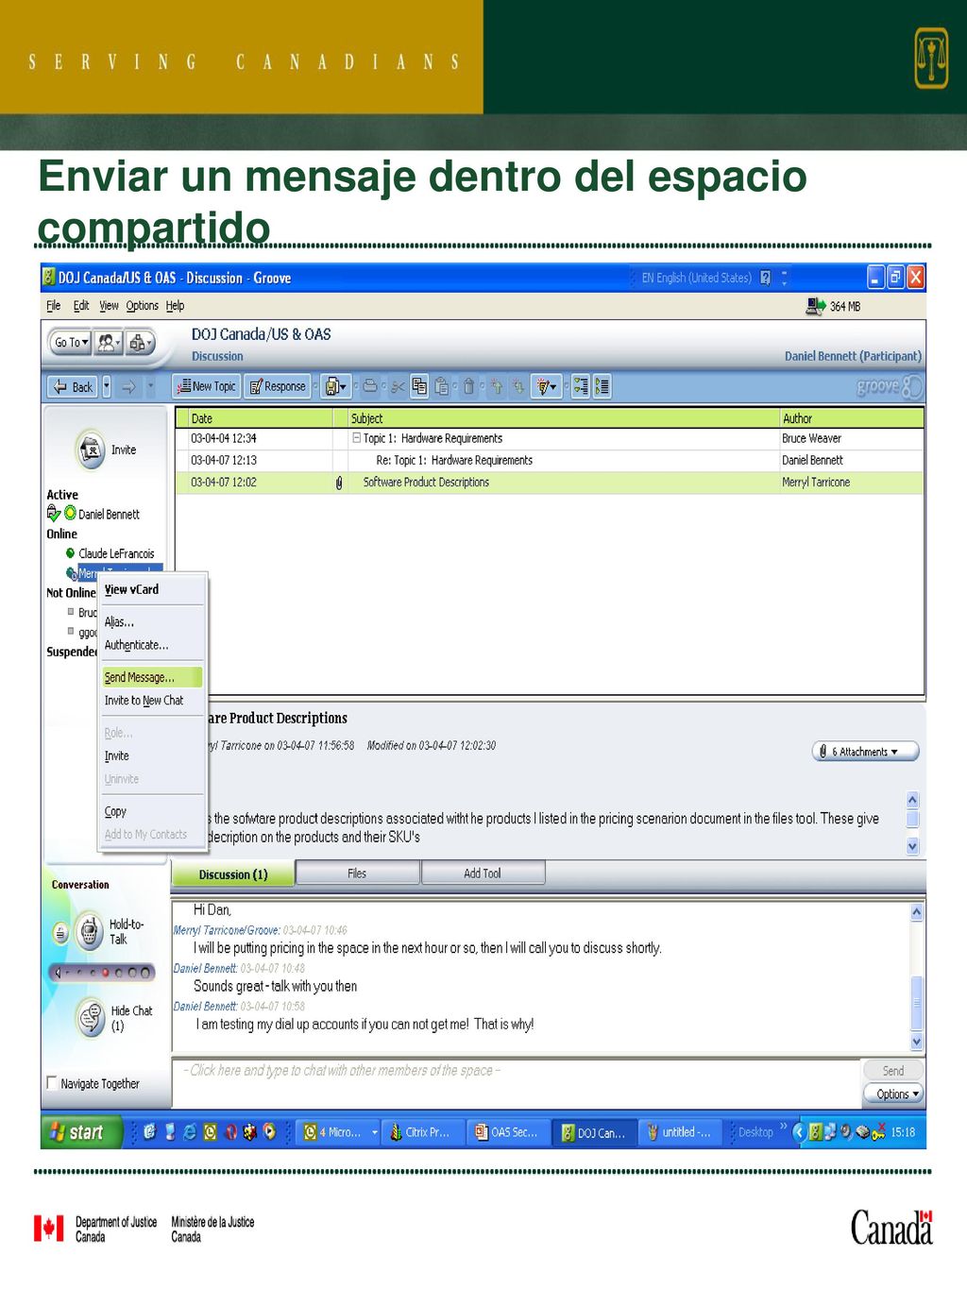Click the previous topic up-arrow icon
The image size is (967, 1289).
(x=496, y=386)
